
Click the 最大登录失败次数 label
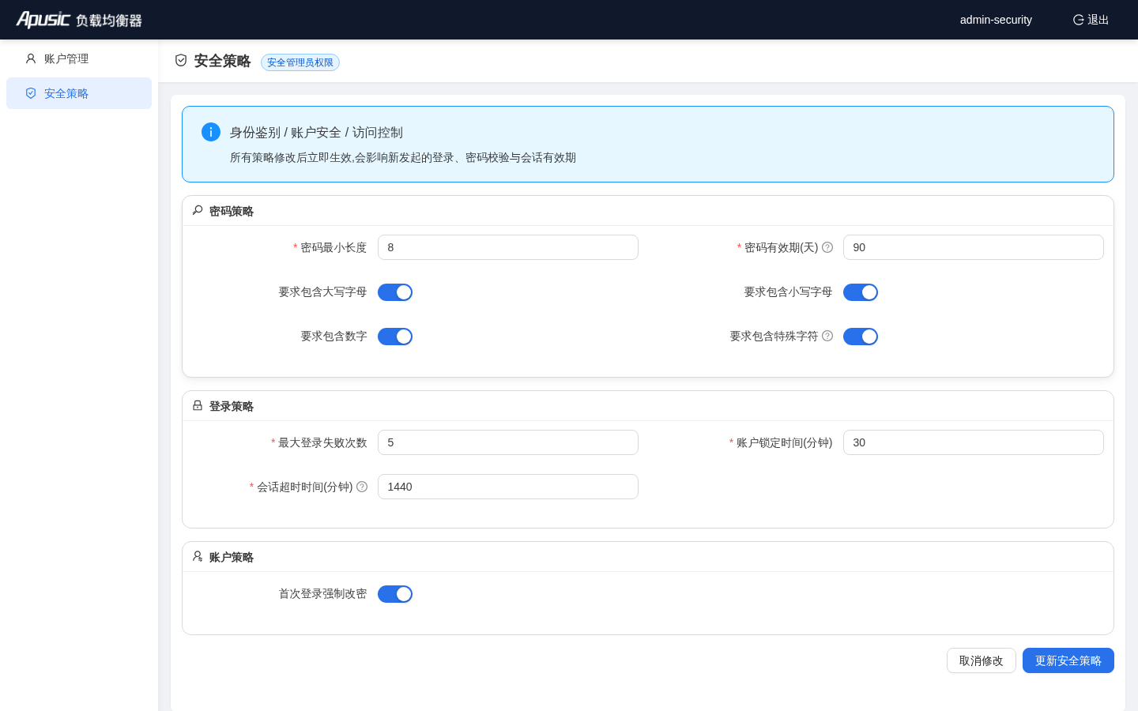click(322, 442)
